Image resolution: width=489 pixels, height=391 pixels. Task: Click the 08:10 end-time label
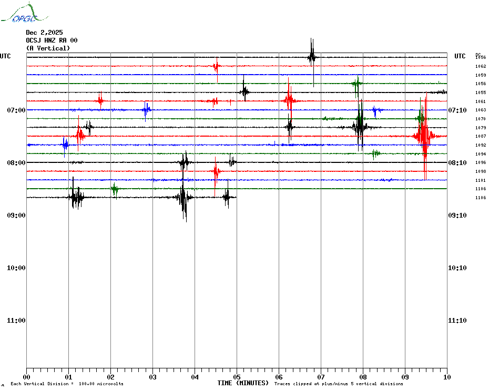click(x=457, y=163)
